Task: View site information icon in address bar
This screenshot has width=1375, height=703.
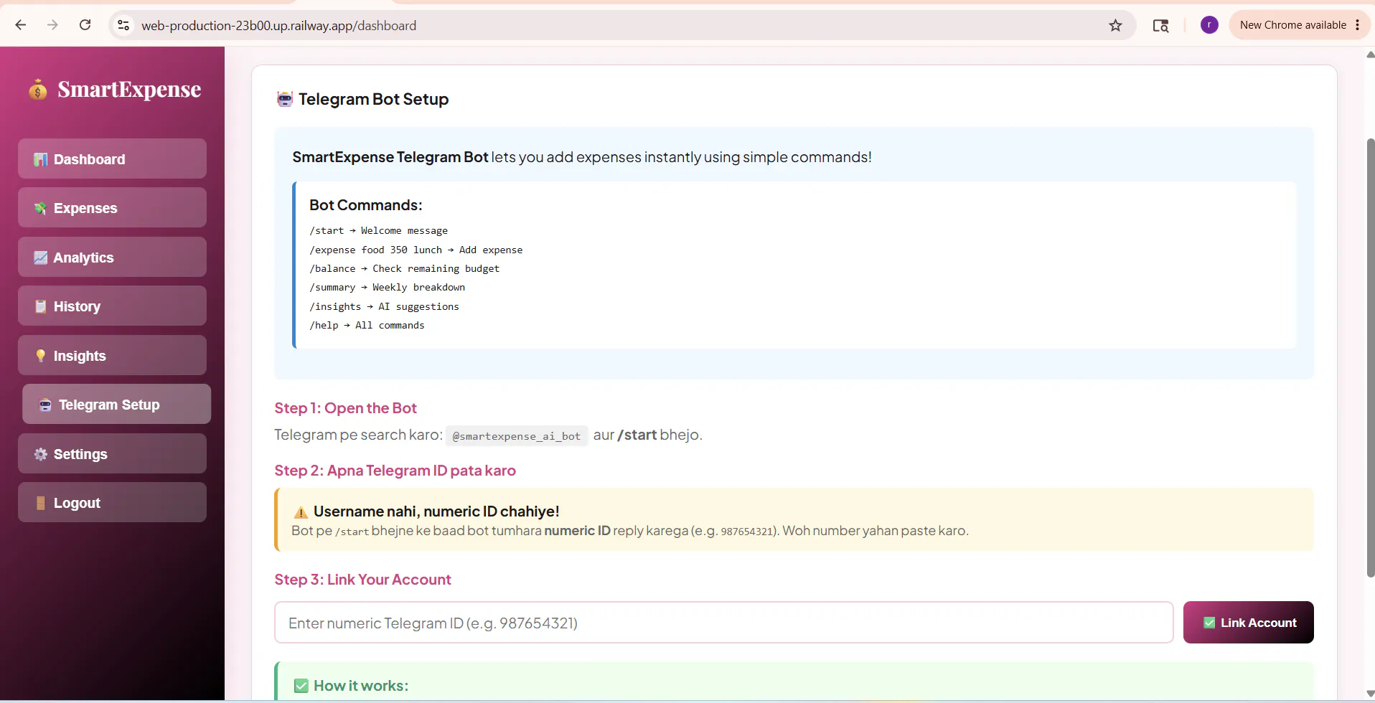Action: coord(123,25)
